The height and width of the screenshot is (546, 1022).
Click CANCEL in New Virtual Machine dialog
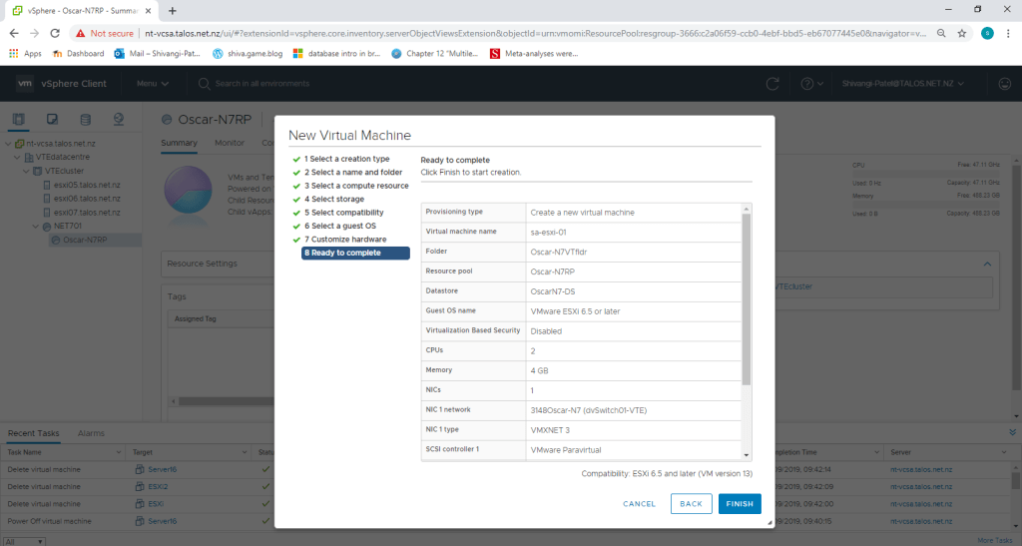click(639, 504)
